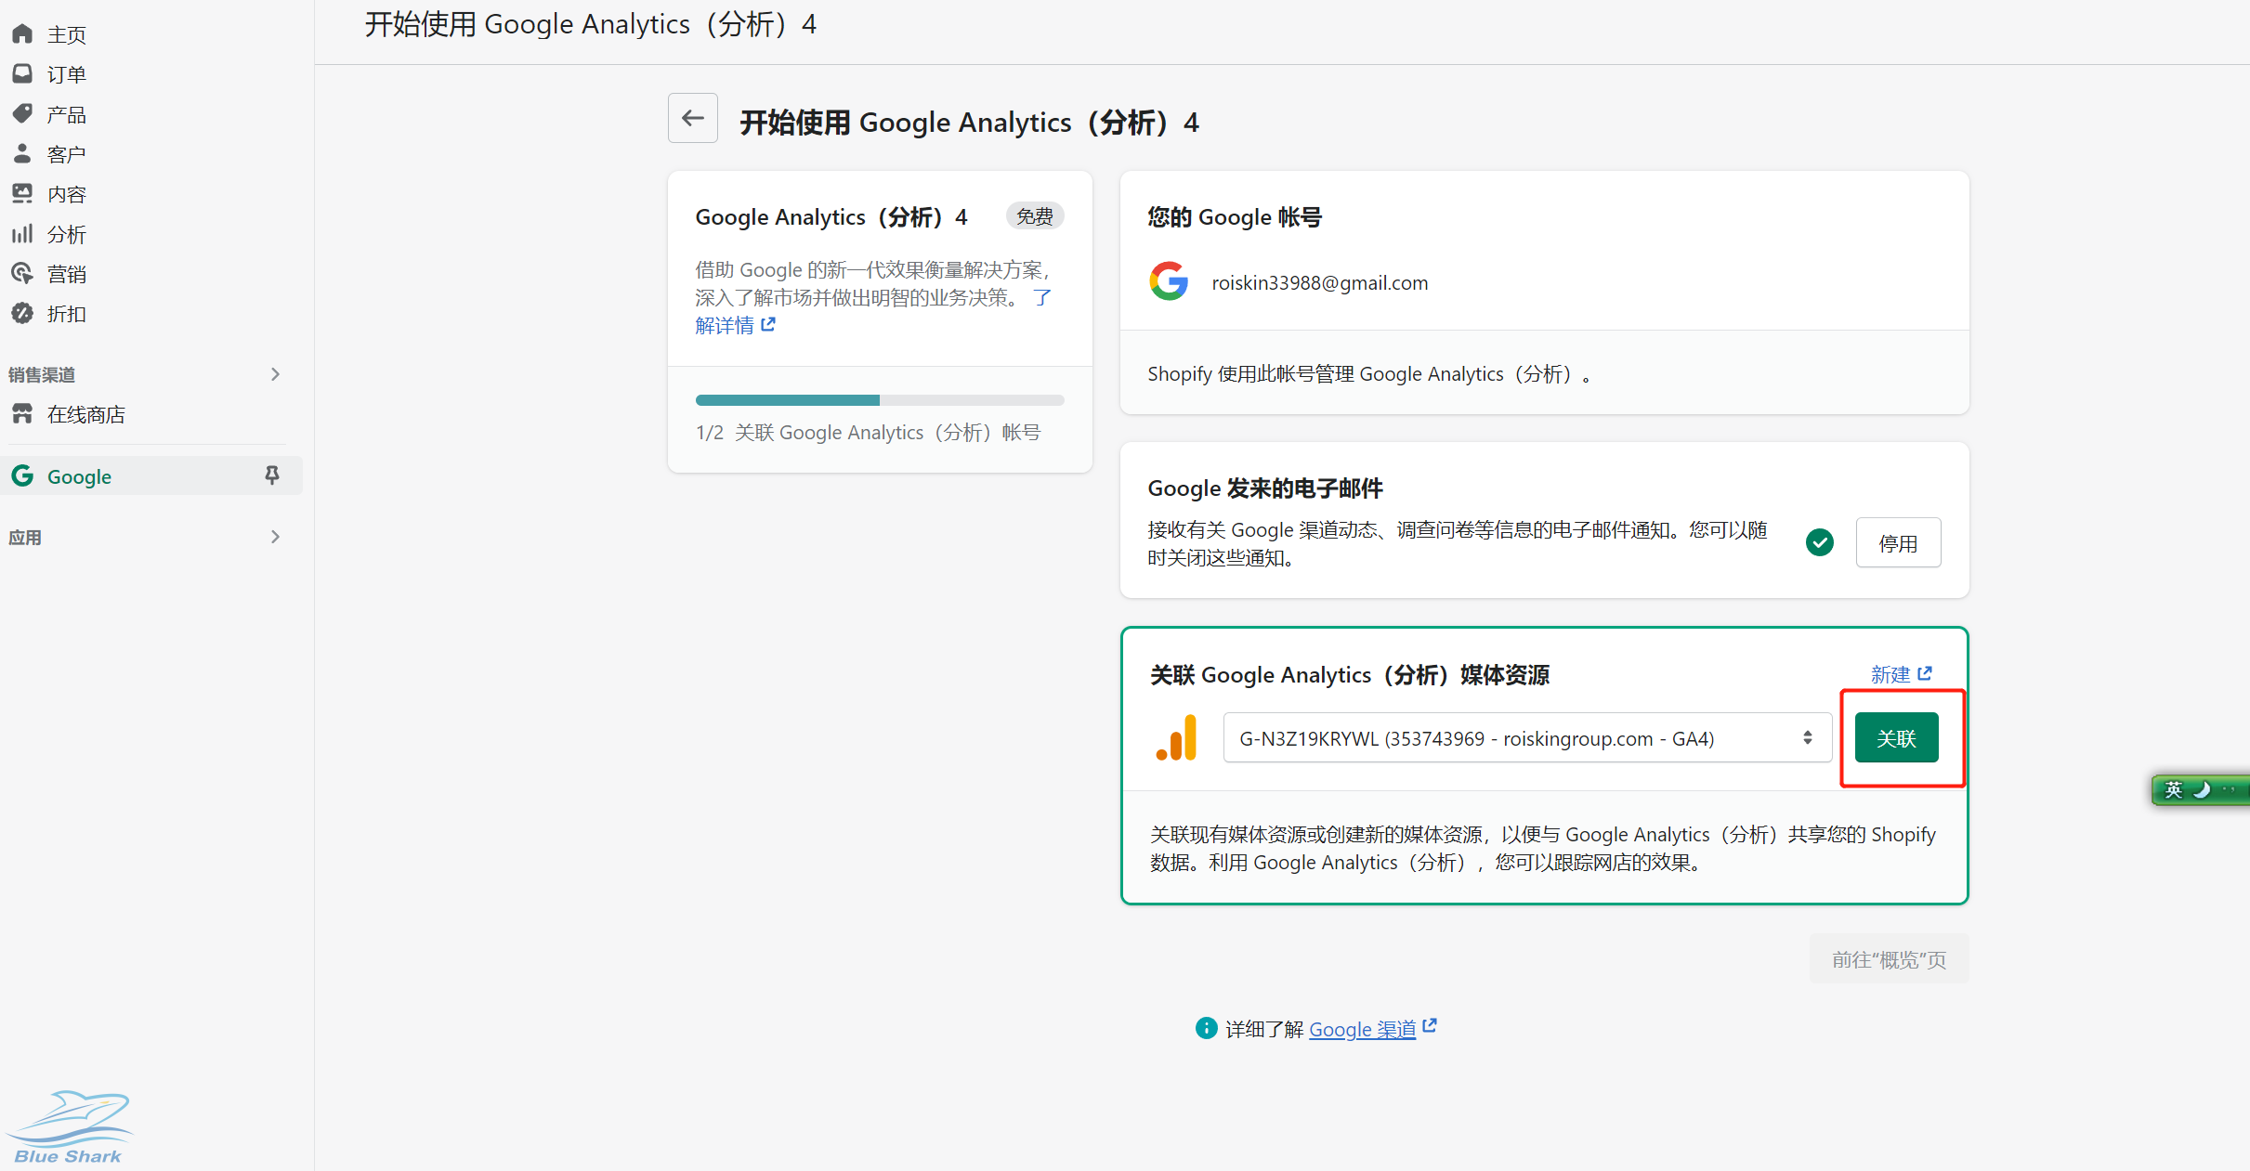Click the Content (内容) sidebar icon

point(22,193)
